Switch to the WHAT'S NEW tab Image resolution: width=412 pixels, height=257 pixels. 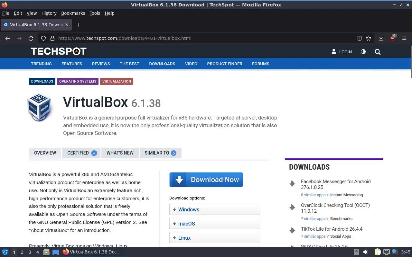(120, 153)
